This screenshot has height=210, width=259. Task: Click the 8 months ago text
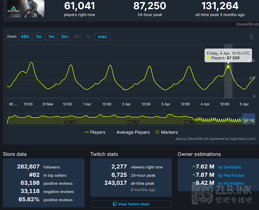click(x=143, y=190)
